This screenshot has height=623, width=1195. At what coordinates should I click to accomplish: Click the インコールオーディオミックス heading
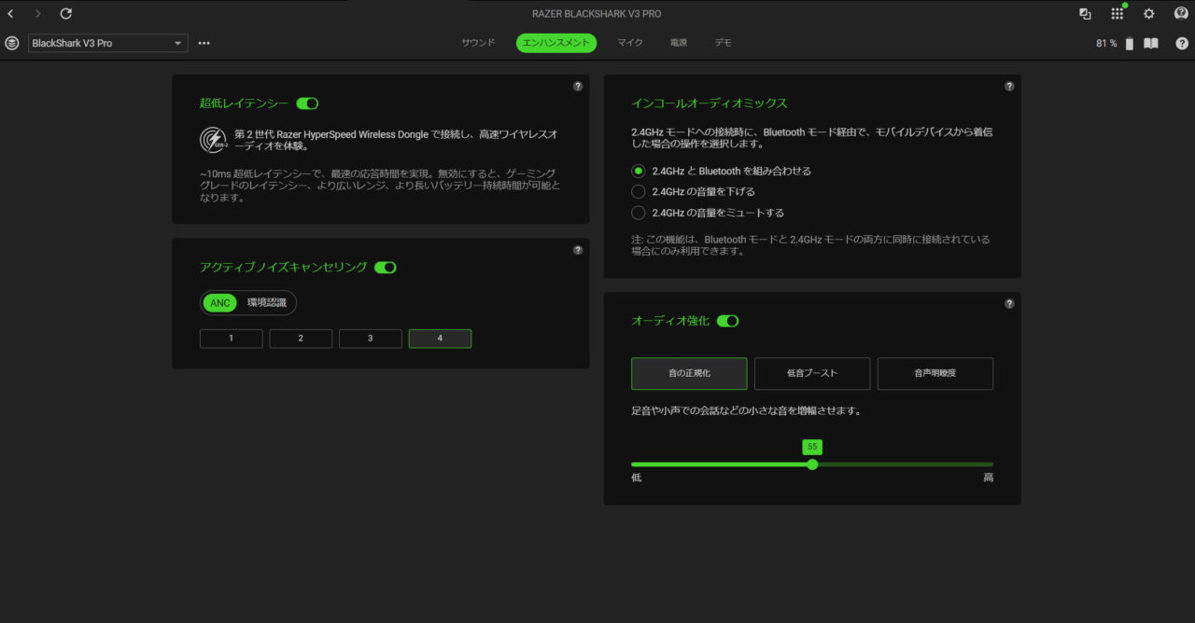click(x=710, y=104)
